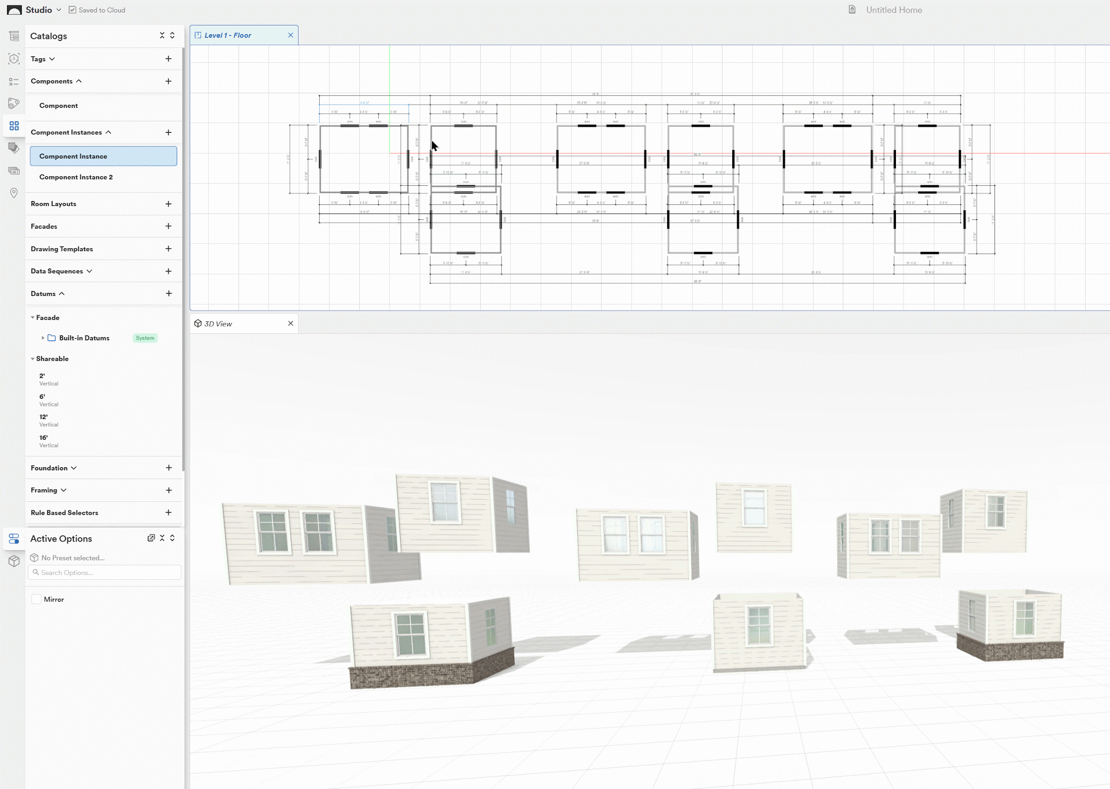This screenshot has height=789, width=1110.
Task: Click the grid-shaped Catalogs sidebar icon
Action: tap(14, 126)
